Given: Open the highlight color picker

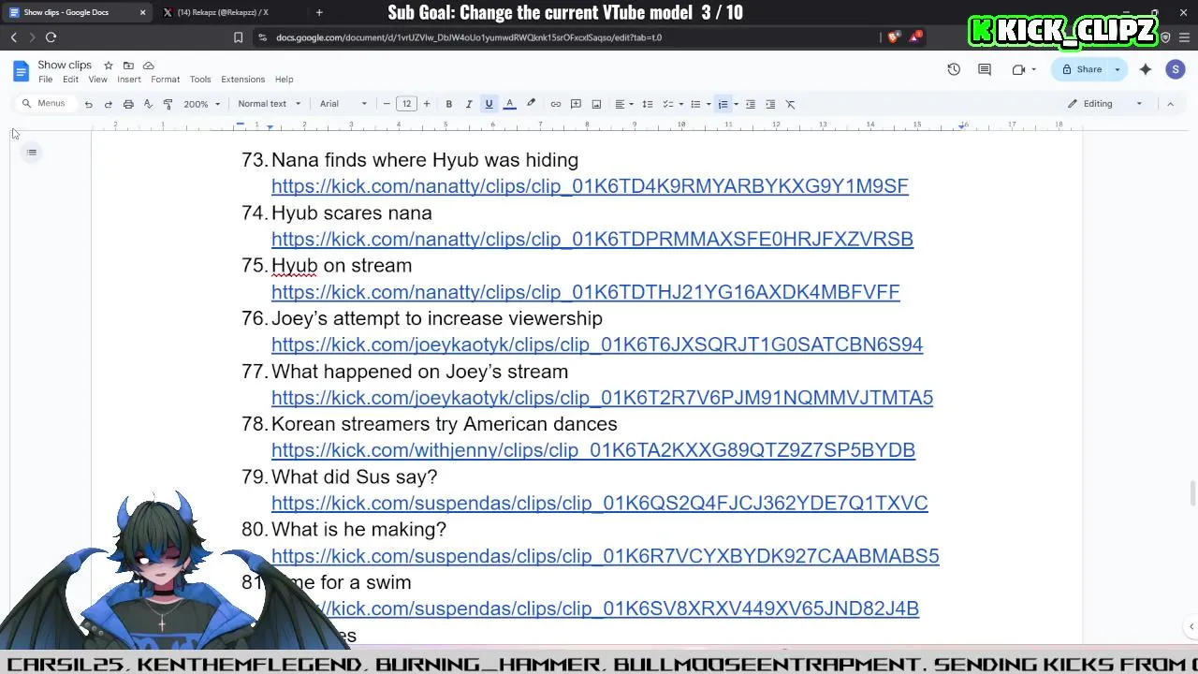Looking at the screenshot, I should pos(531,104).
